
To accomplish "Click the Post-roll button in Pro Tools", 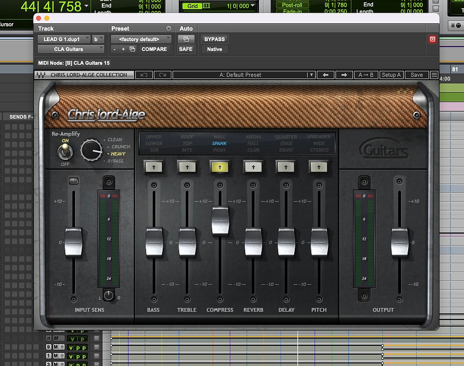I will 292,5.
